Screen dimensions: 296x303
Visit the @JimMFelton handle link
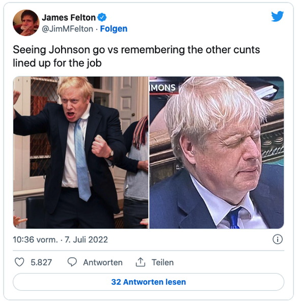[68, 29]
